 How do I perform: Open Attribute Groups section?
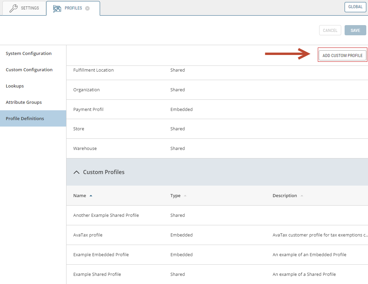pyautogui.click(x=24, y=102)
